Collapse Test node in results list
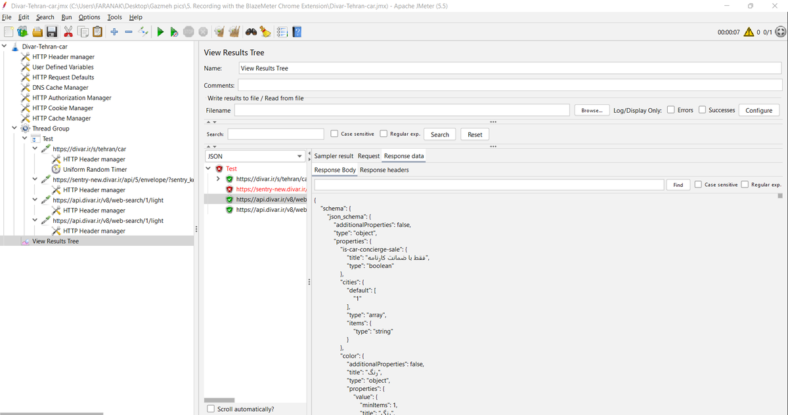 pos(209,168)
